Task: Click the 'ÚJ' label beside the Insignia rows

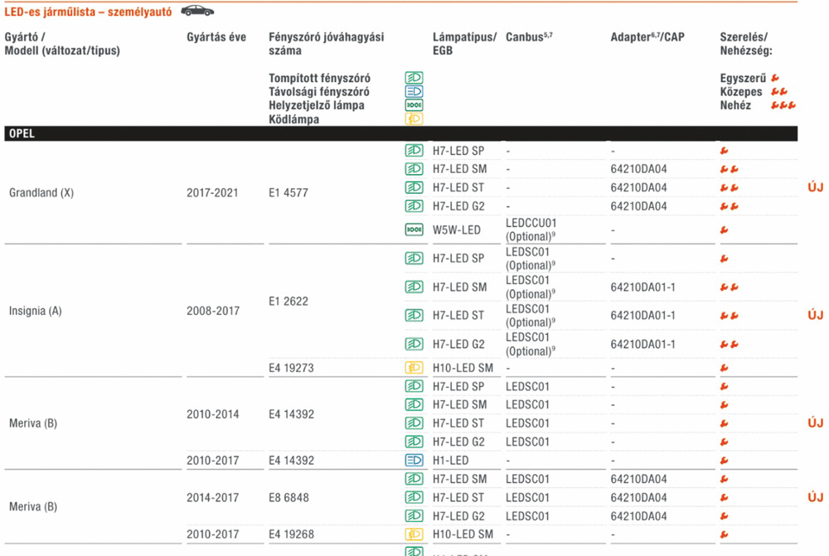Action: [x=815, y=315]
